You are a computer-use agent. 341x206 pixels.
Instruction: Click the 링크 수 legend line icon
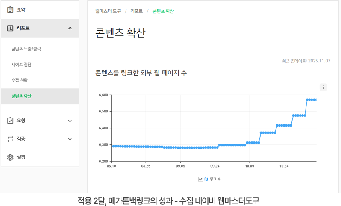206,179
